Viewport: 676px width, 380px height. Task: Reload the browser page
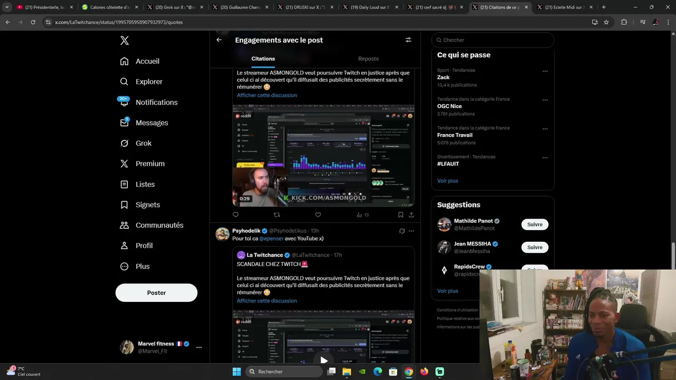pyautogui.click(x=33, y=22)
